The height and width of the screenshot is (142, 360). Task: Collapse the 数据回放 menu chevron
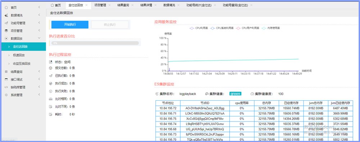(39, 38)
